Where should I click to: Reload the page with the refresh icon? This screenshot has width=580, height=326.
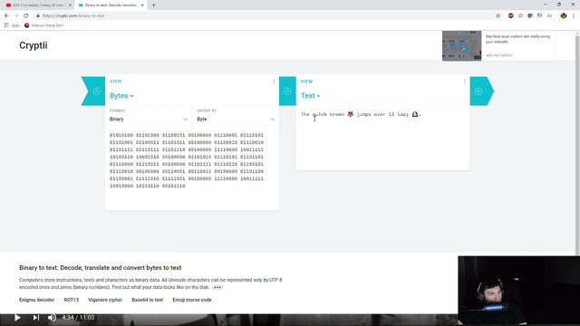(x=26, y=15)
